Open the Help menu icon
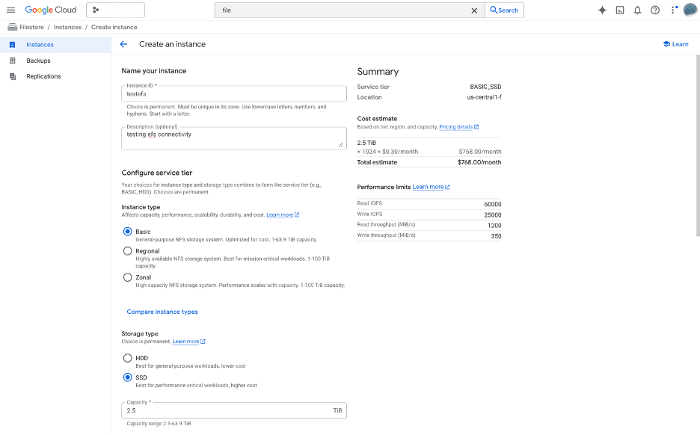Viewport: 700px width, 435px height. pos(657,10)
